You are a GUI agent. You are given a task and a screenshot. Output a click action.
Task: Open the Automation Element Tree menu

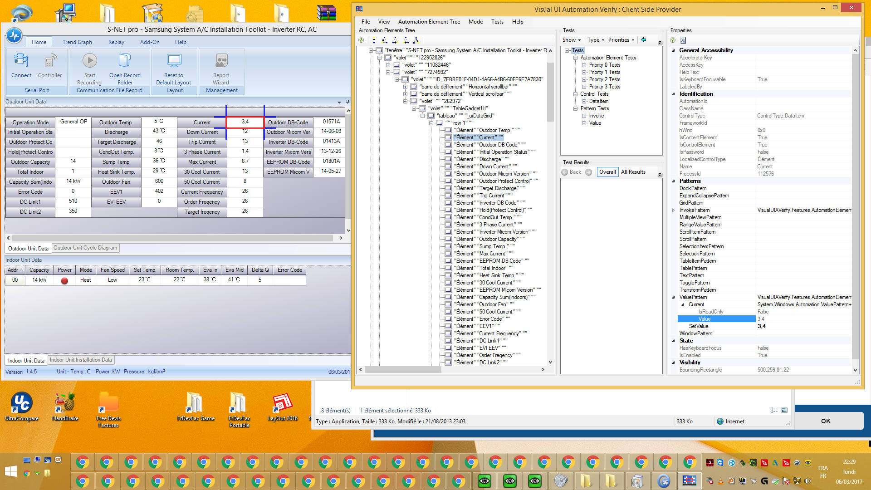tap(429, 22)
